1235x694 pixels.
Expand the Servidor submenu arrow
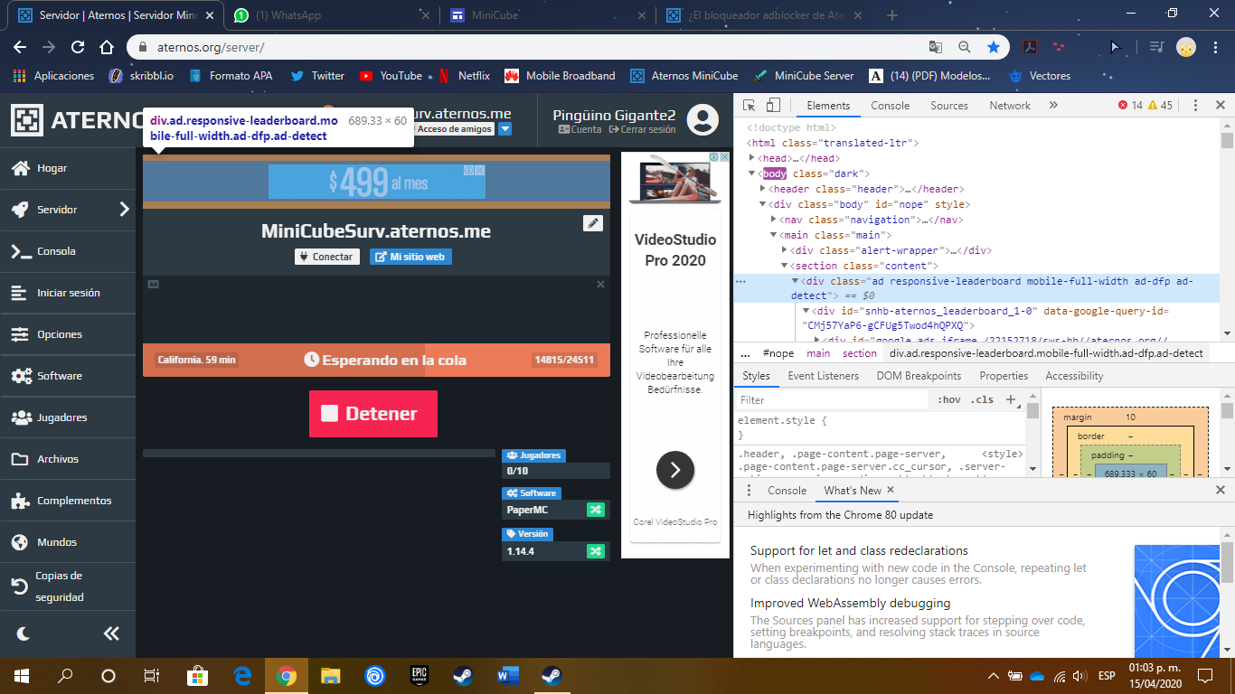125,210
